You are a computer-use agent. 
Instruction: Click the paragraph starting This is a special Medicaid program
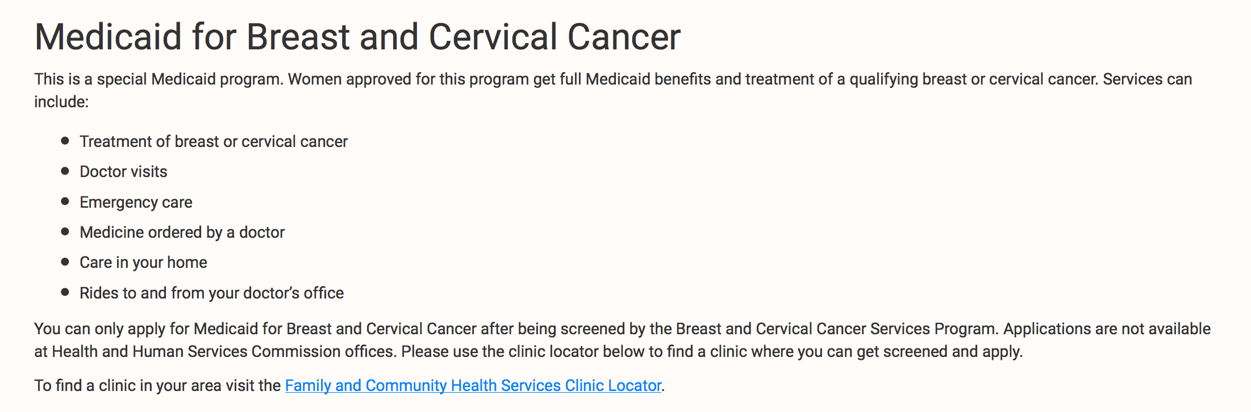pos(613,90)
